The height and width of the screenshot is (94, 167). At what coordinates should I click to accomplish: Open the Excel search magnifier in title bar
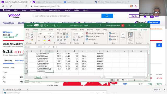[100, 25]
